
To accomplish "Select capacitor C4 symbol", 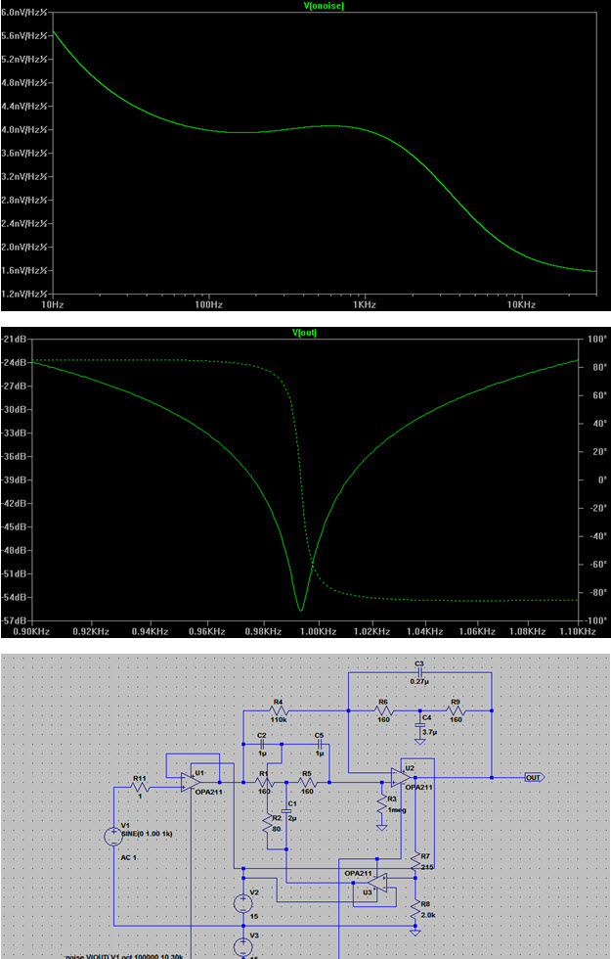I will (419, 724).
